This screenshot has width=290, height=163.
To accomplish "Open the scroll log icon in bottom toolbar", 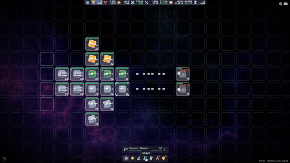I will pyautogui.click(x=151, y=158).
